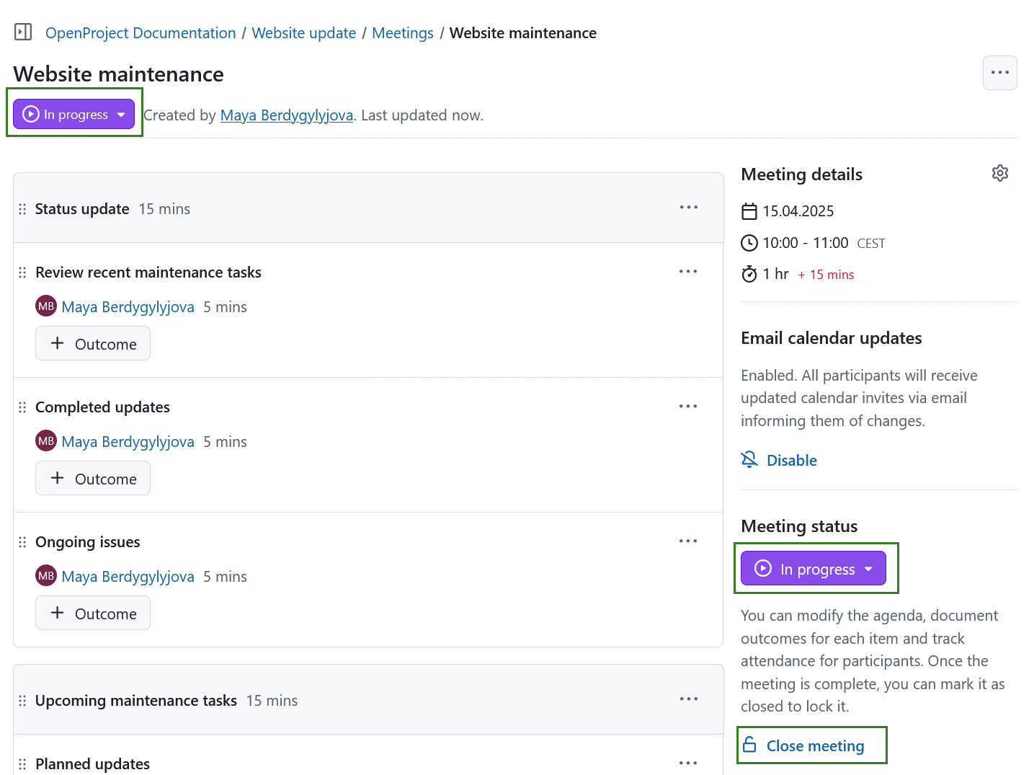The image size is (1029, 775).
Task: Toggle the sidebar collapse icon
Action: point(23,32)
